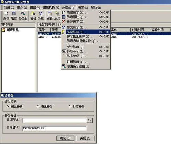Screen dimensions: 171x144
Task: Click the backup icon beside 备份账套
Action: (x=64, y=32)
